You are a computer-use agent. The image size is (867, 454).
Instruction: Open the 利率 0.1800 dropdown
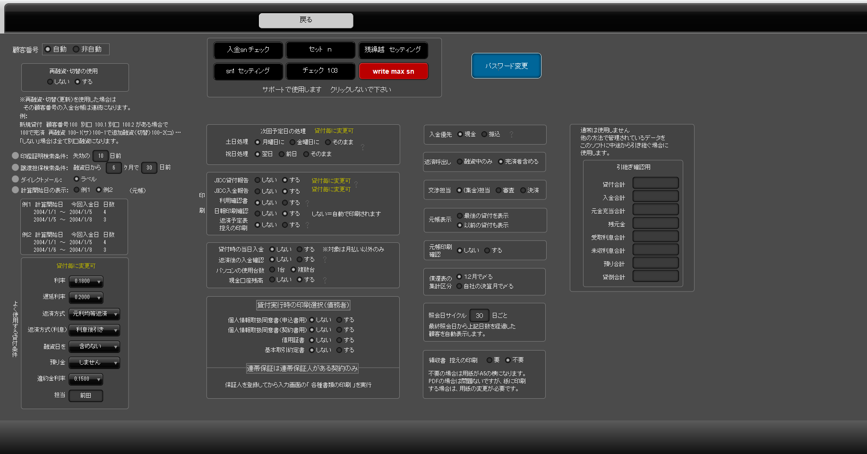[x=86, y=282]
